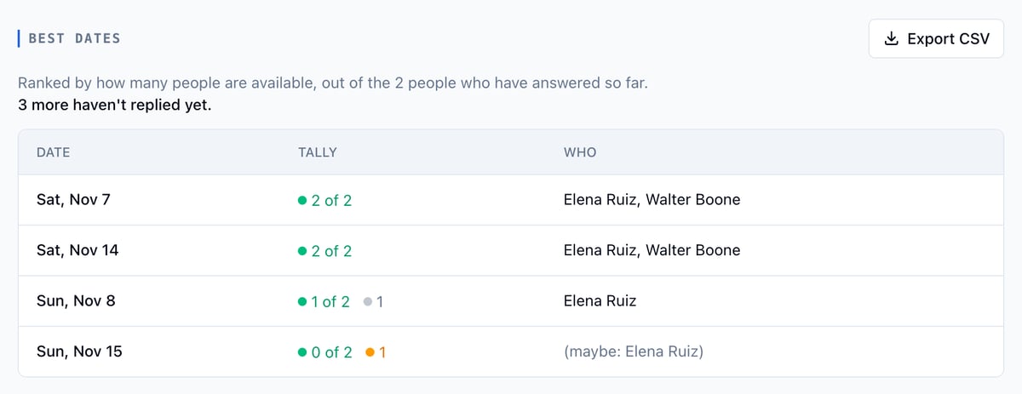Select the Sat, Nov 7 date cell
This screenshot has height=394, width=1022.
(73, 201)
